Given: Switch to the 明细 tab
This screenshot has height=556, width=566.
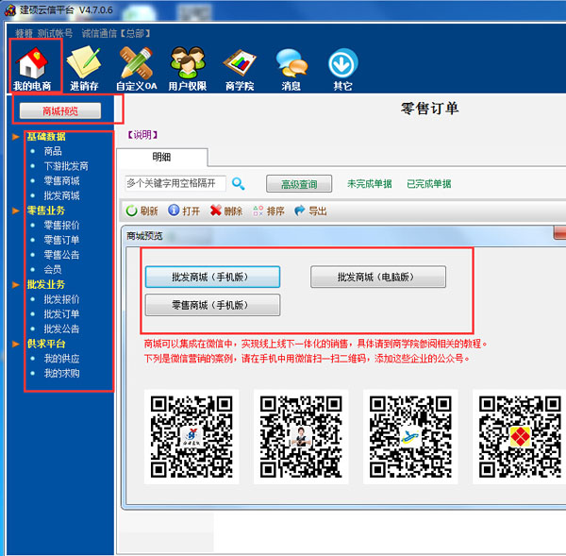Looking at the screenshot, I should click(x=162, y=157).
